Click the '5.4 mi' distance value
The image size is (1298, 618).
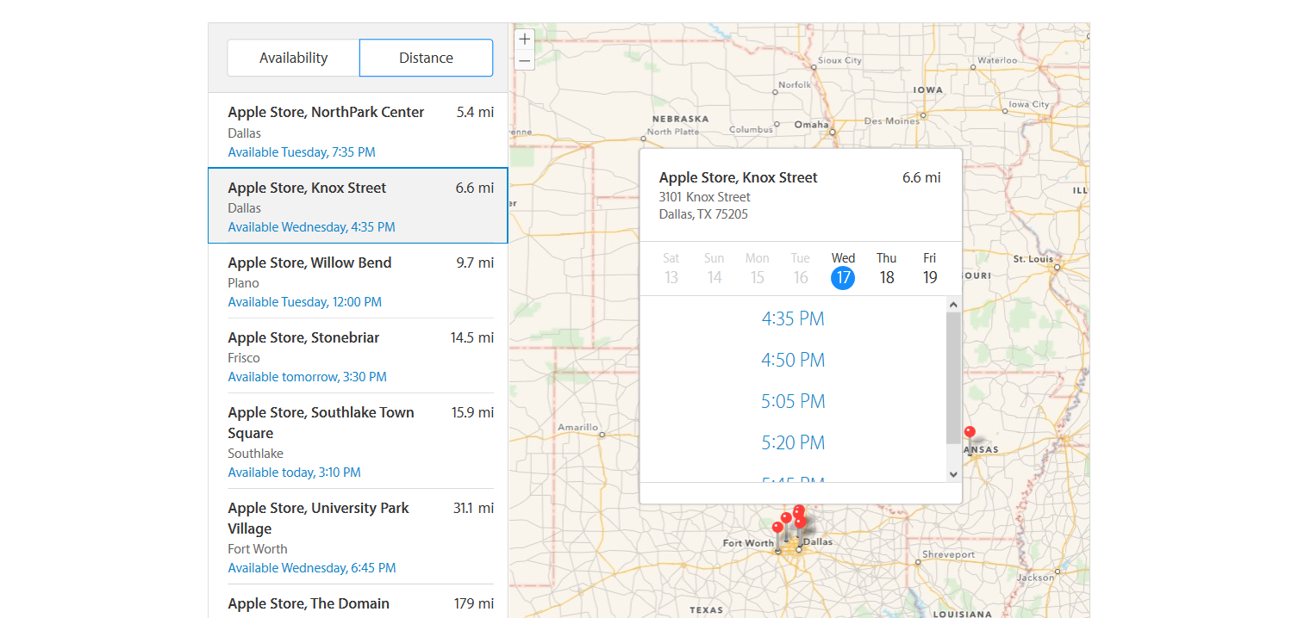[x=475, y=112]
